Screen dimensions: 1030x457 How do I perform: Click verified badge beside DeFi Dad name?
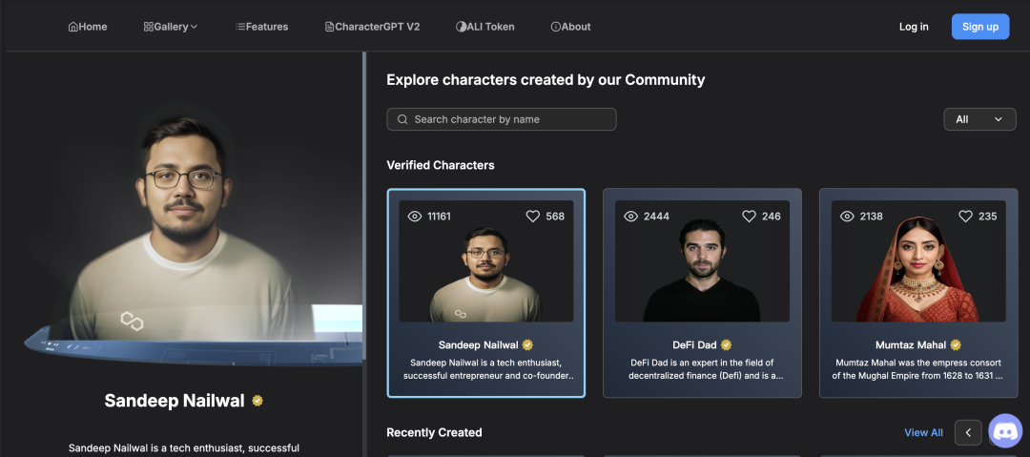(726, 344)
